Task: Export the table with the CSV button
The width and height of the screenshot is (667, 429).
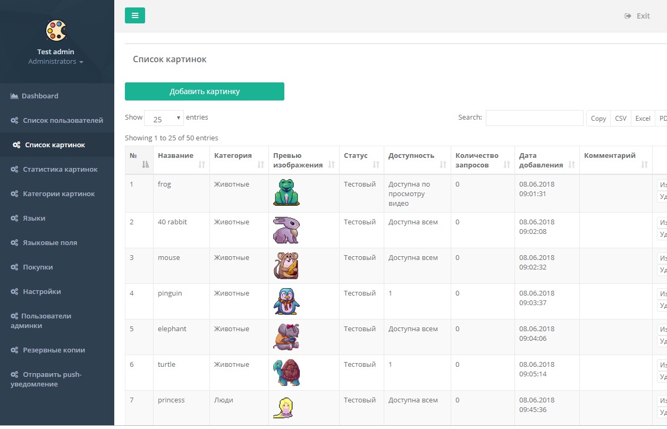Action: click(620, 118)
